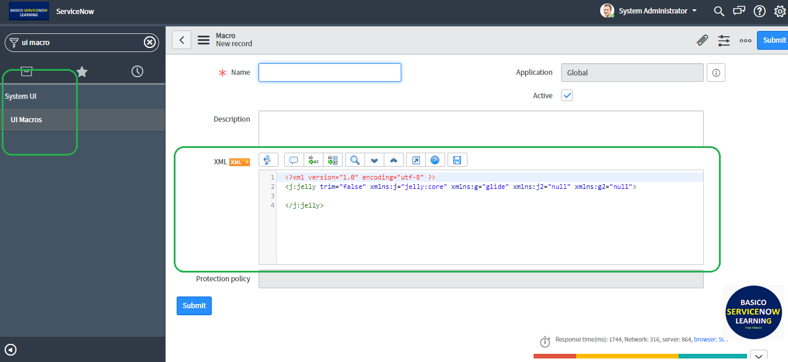Click the Submit button in header
This screenshot has height=362, width=788.
point(772,40)
